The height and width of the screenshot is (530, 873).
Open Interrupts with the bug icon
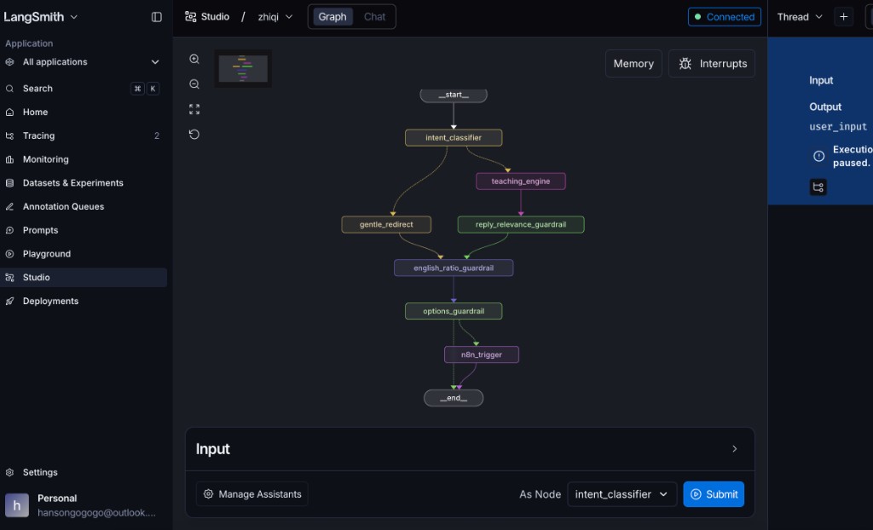click(712, 64)
